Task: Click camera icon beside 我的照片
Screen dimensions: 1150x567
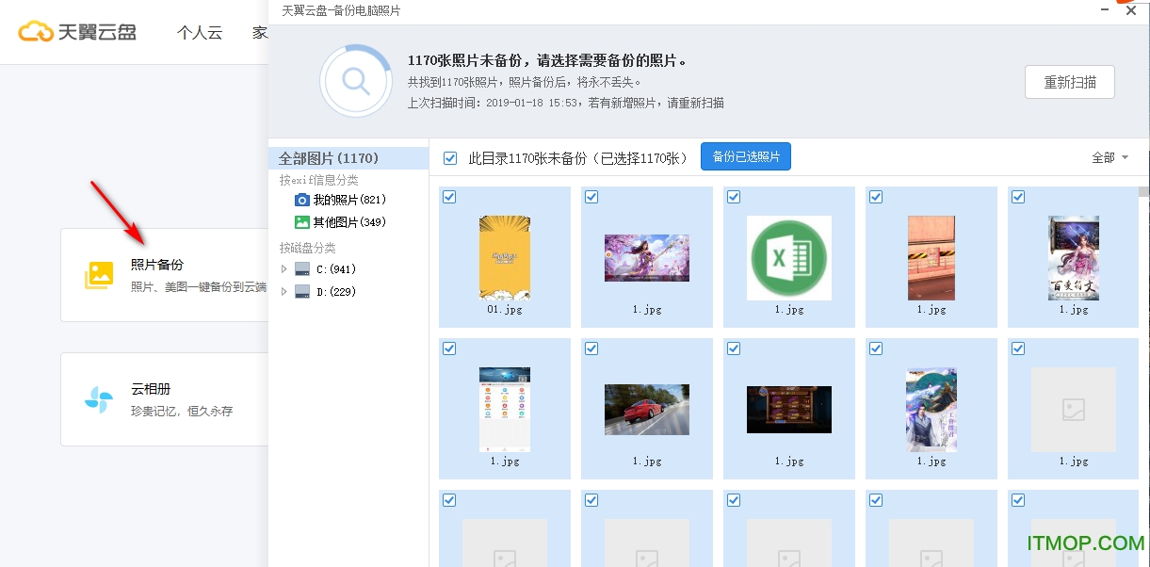Action: click(302, 200)
